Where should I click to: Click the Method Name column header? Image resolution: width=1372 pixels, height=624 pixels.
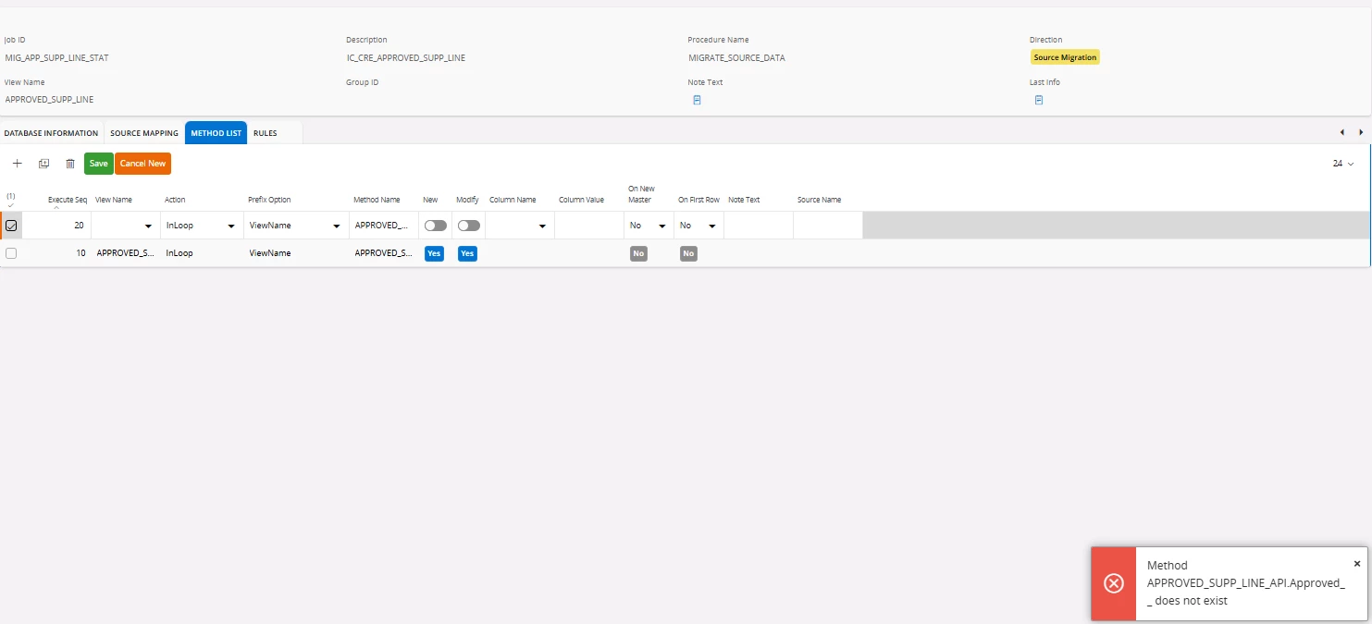[377, 200]
